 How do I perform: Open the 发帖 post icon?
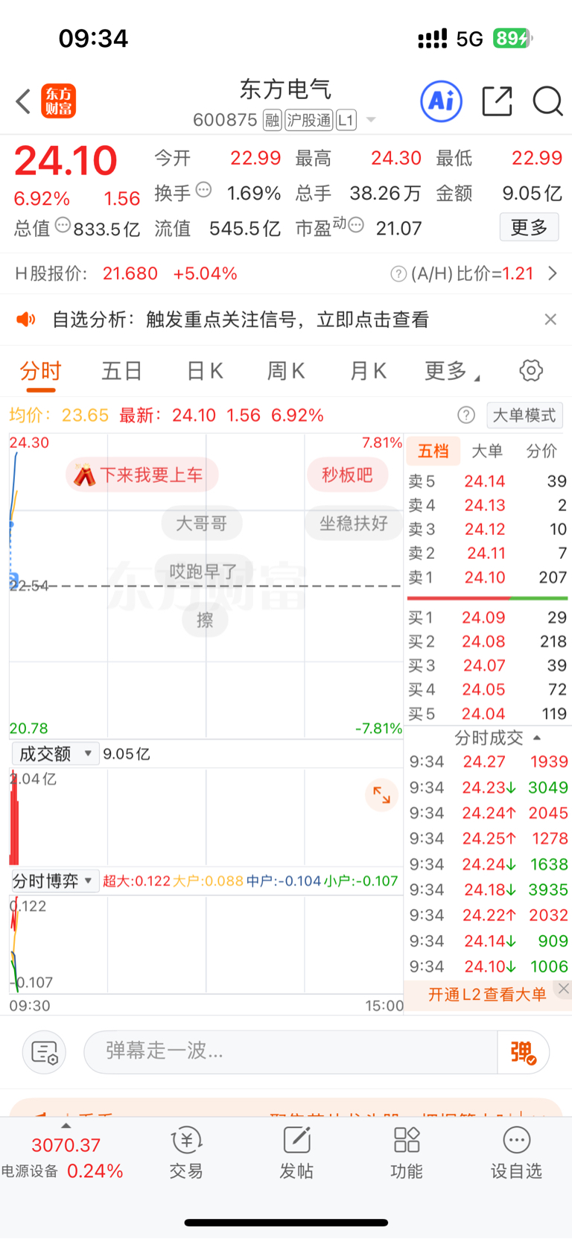tap(296, 1153)
